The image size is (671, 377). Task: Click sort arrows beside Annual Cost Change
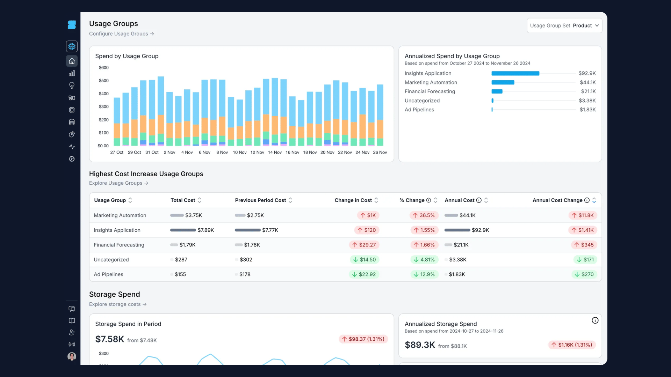[x=594, y=200]
